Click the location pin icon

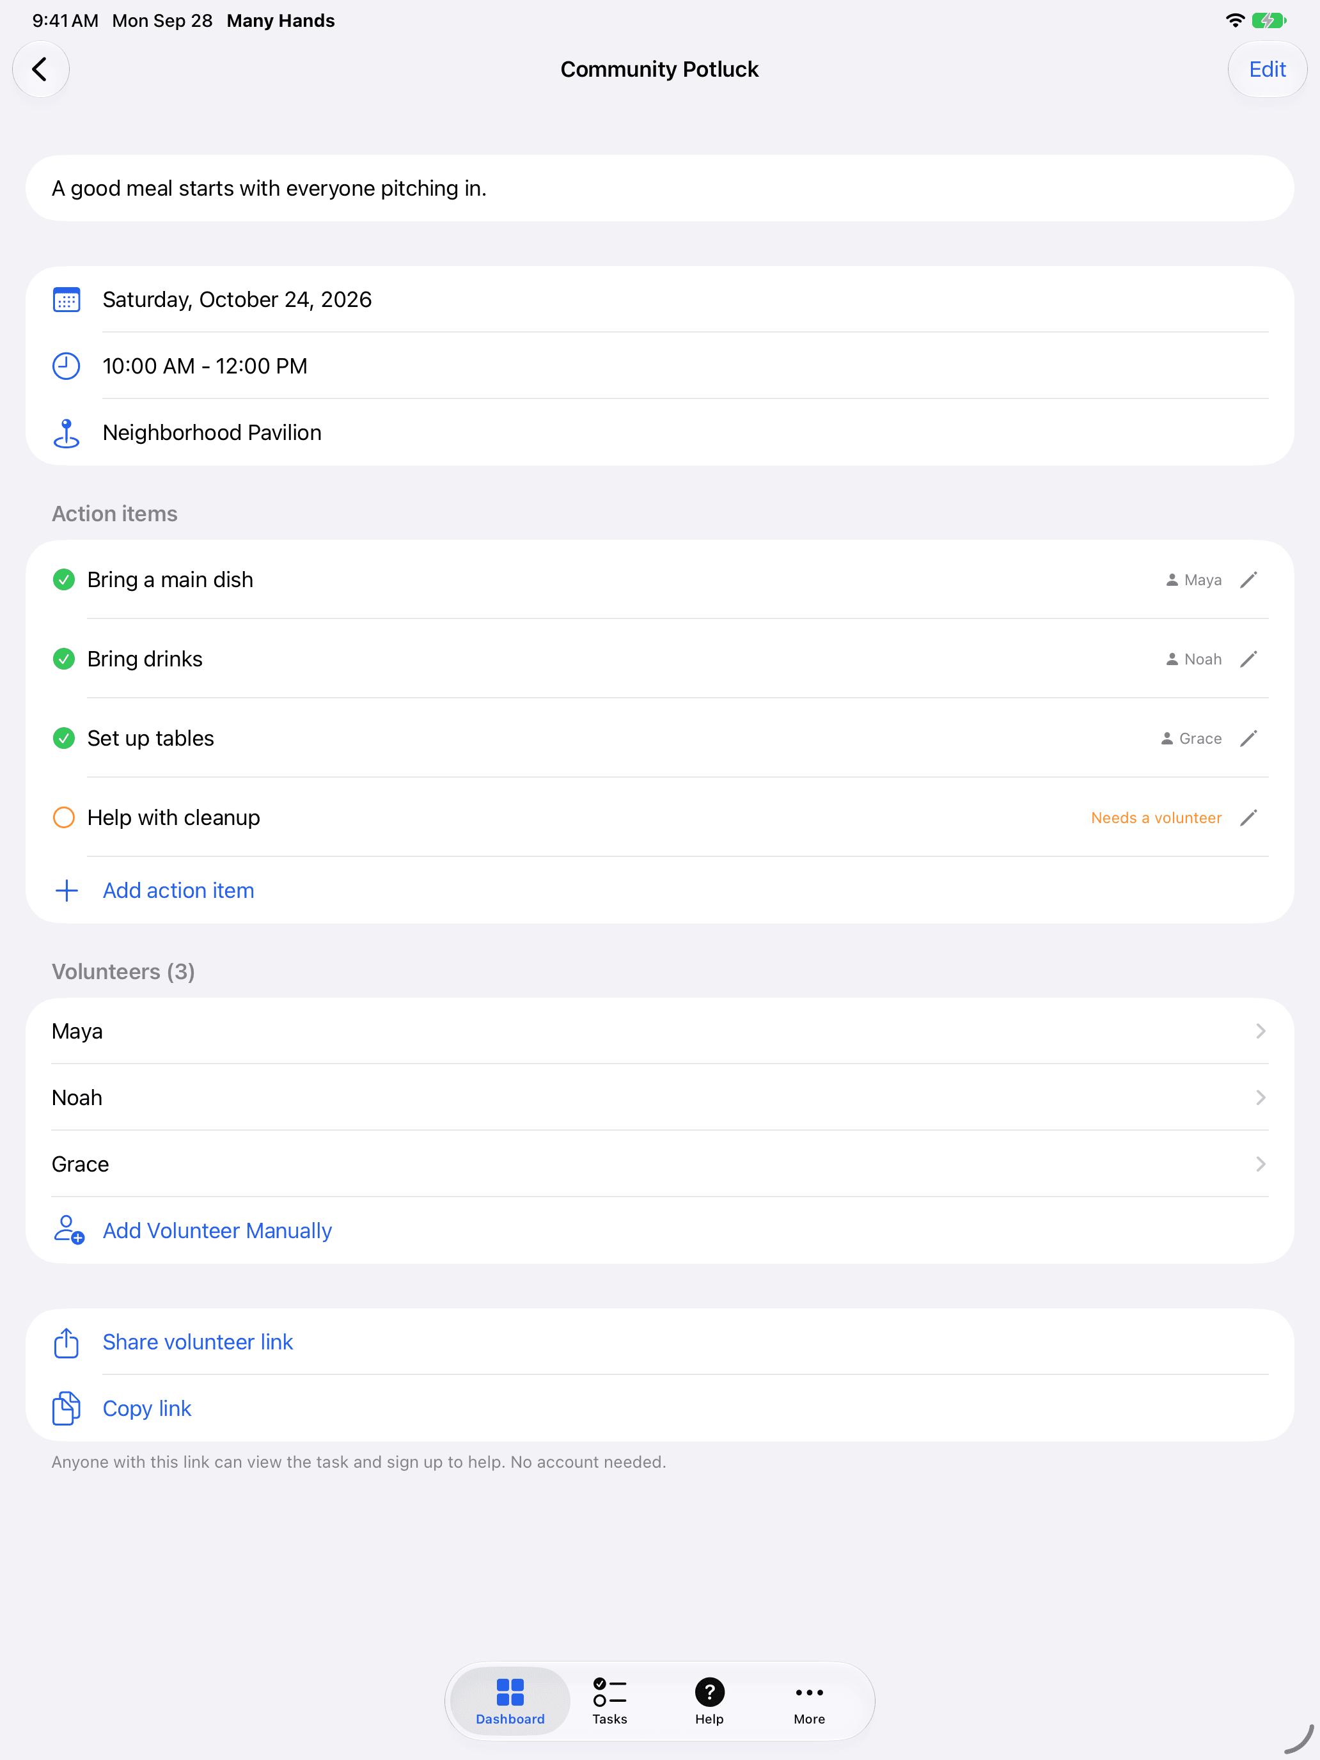pos(66,433)
